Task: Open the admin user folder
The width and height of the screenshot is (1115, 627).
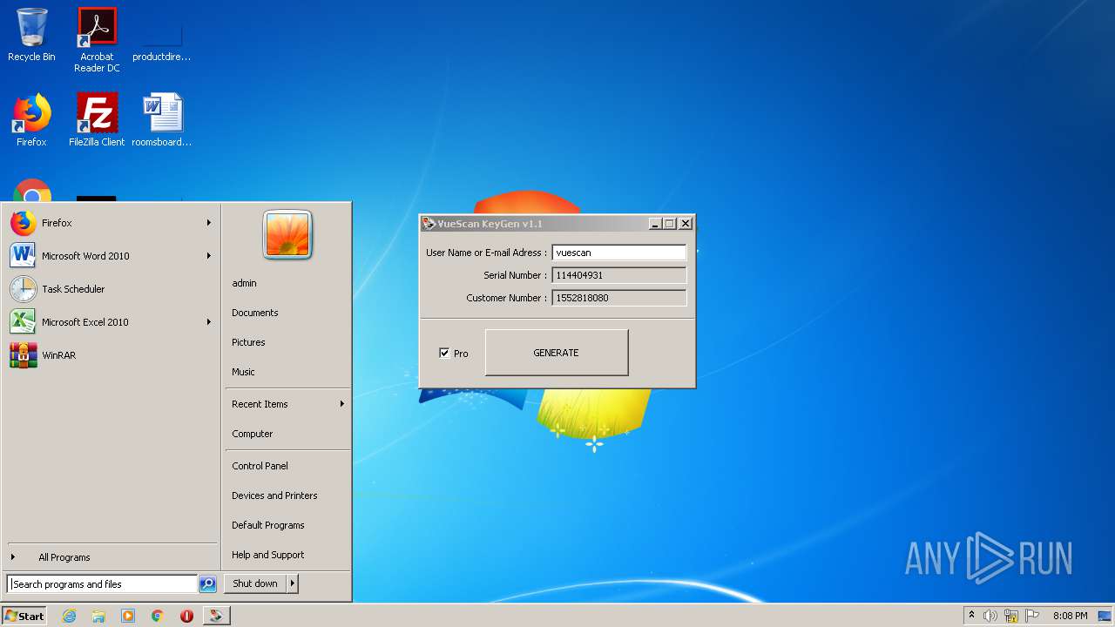Action: (x=244, y=283)
